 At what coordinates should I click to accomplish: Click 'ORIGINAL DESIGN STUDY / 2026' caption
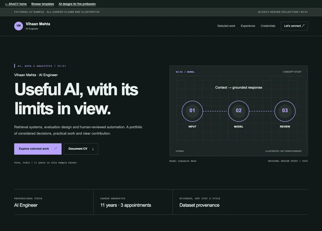[288, 161]
